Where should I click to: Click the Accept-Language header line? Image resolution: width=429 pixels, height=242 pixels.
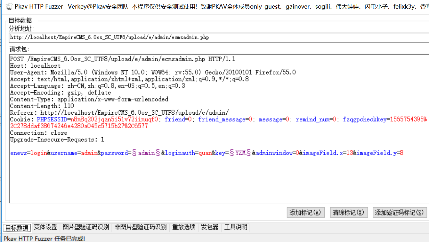(x=98, y=86)
